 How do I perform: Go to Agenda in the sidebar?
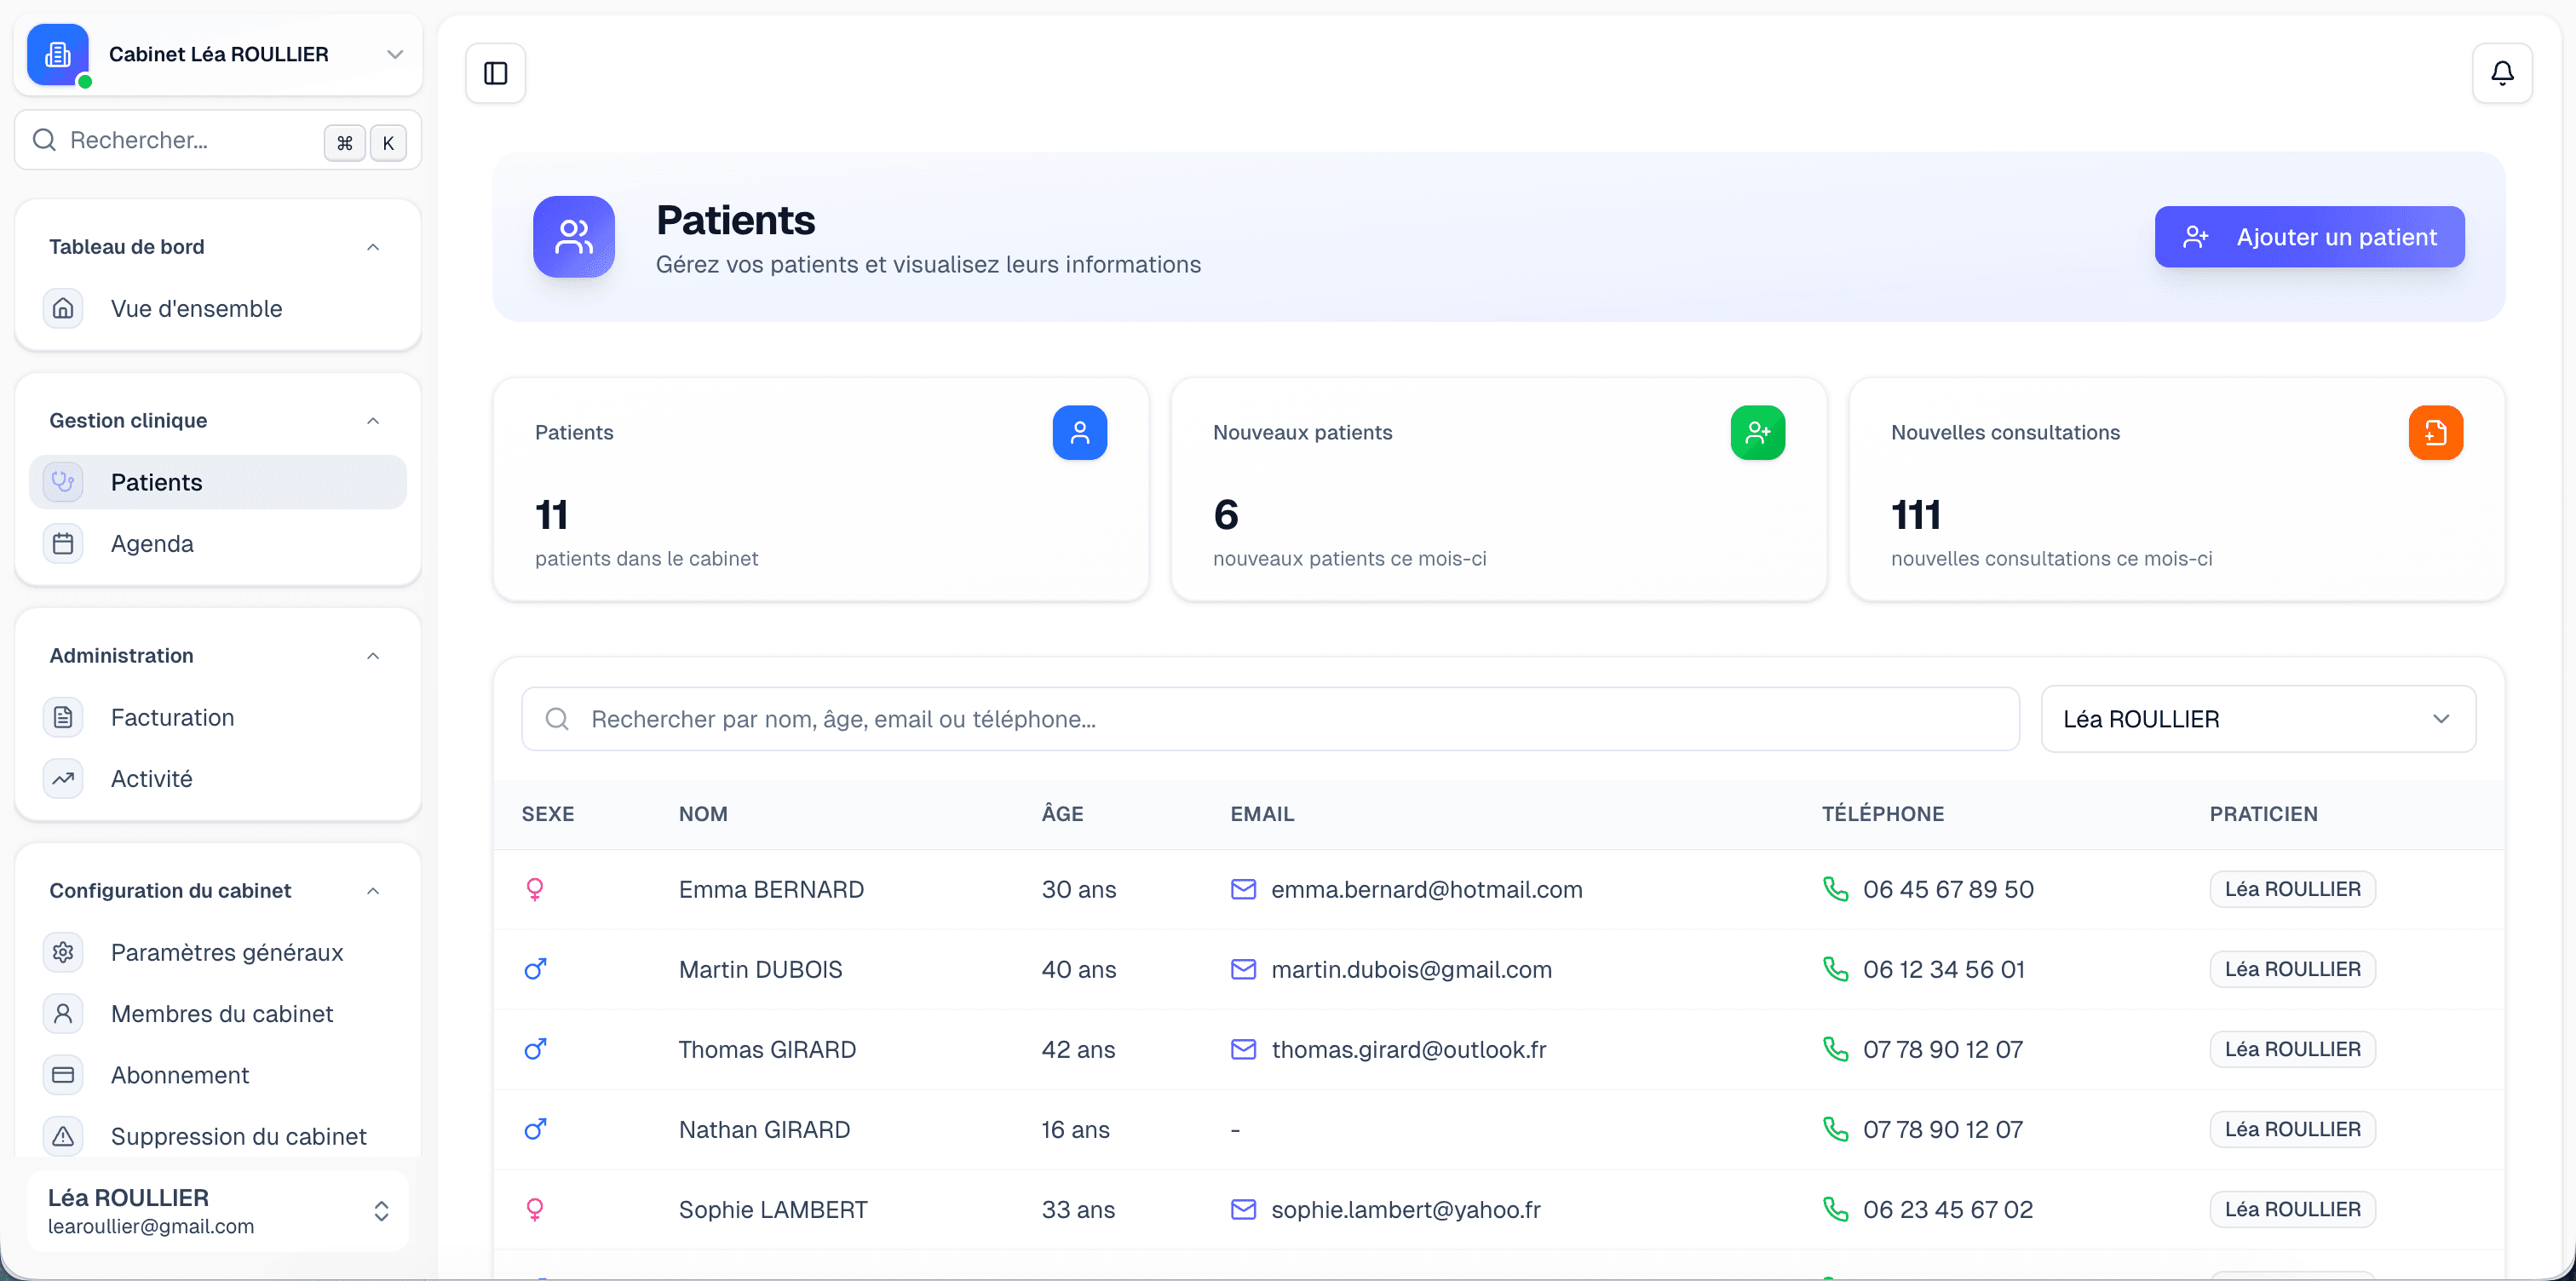152,544
